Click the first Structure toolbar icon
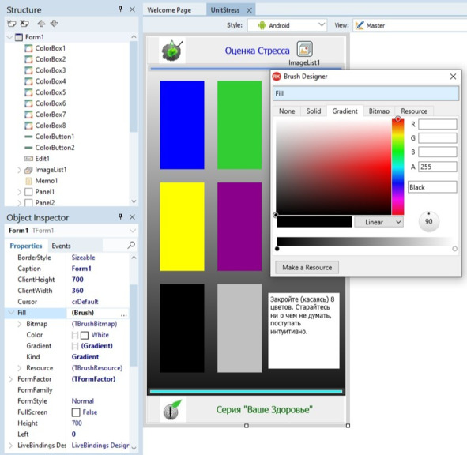 tap(12, 23)
